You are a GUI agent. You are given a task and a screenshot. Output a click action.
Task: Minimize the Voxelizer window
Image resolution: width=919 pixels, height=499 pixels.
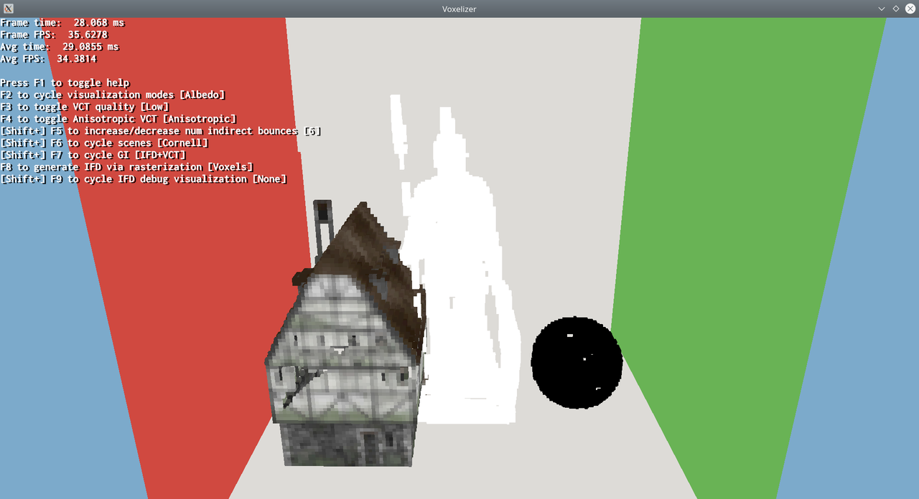(882, 9)
